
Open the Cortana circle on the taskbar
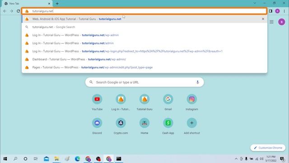(x=25, y=159)
